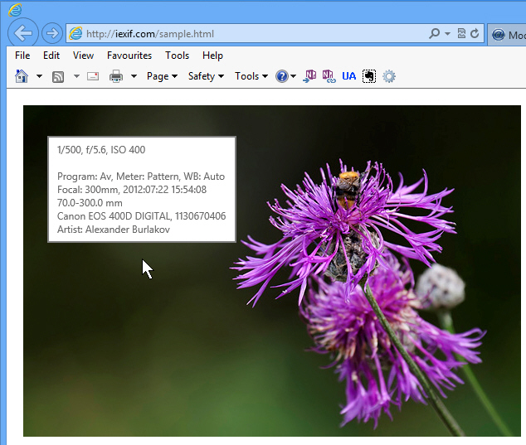Click the Print icon

[116, 76]
